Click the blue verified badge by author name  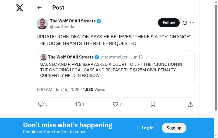point(99,21)
